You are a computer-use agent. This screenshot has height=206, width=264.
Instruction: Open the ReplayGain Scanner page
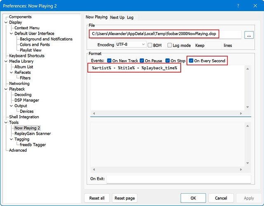(33, 133)
